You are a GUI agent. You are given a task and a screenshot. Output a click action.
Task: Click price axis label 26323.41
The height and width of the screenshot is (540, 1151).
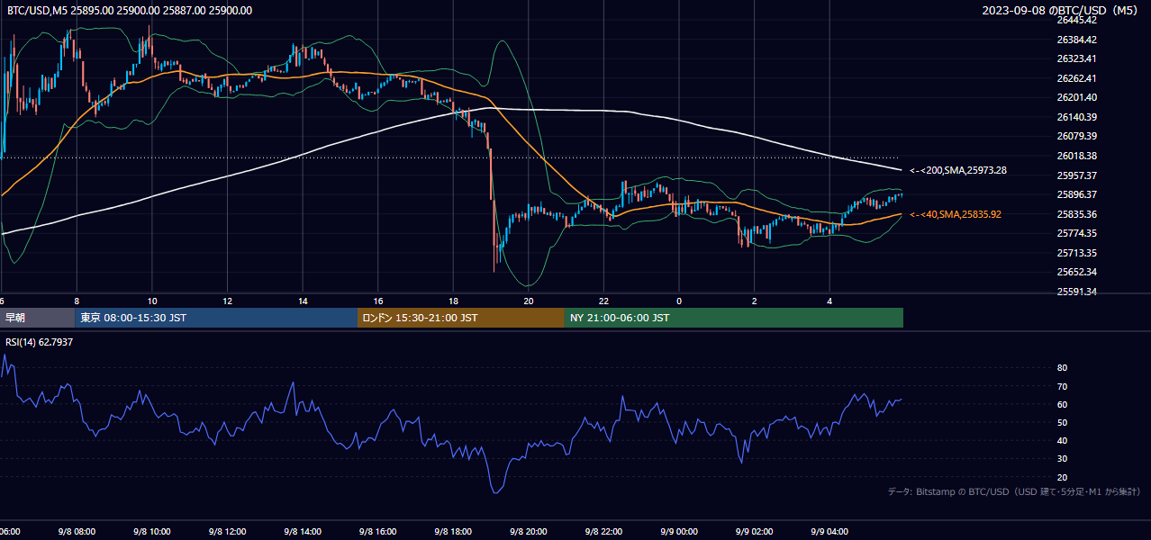pyautogui.click(x=1076, y=58)
